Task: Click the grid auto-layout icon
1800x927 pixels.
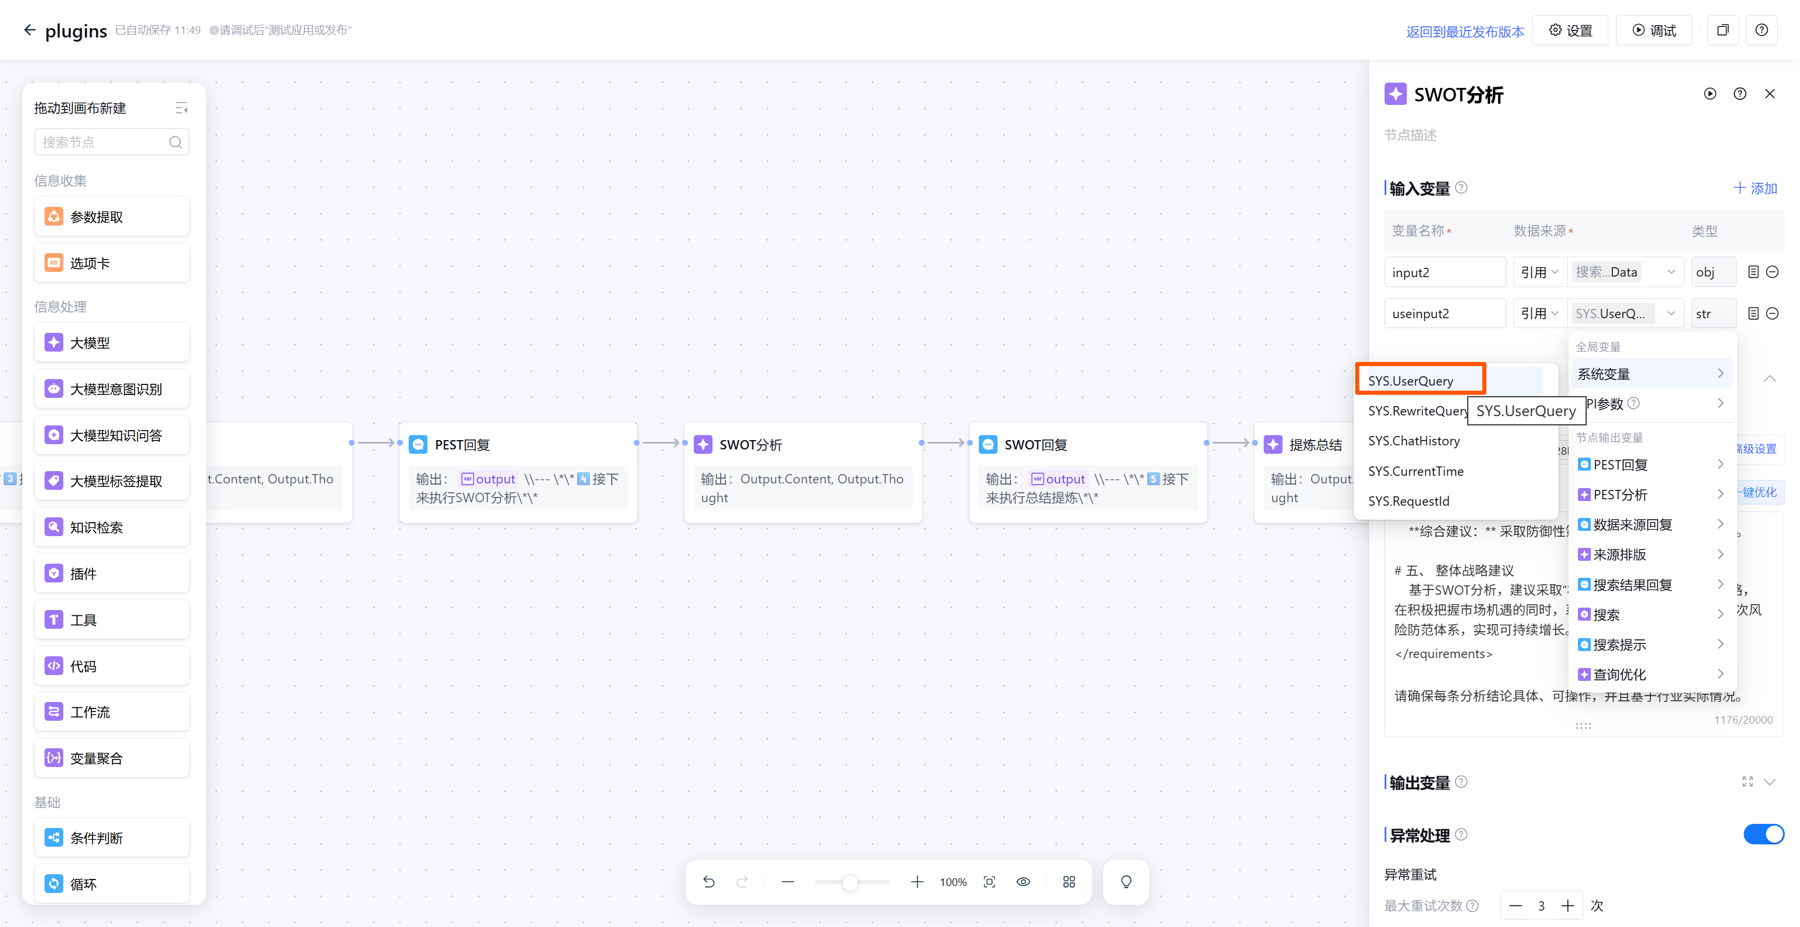Action: (1068, 882)
